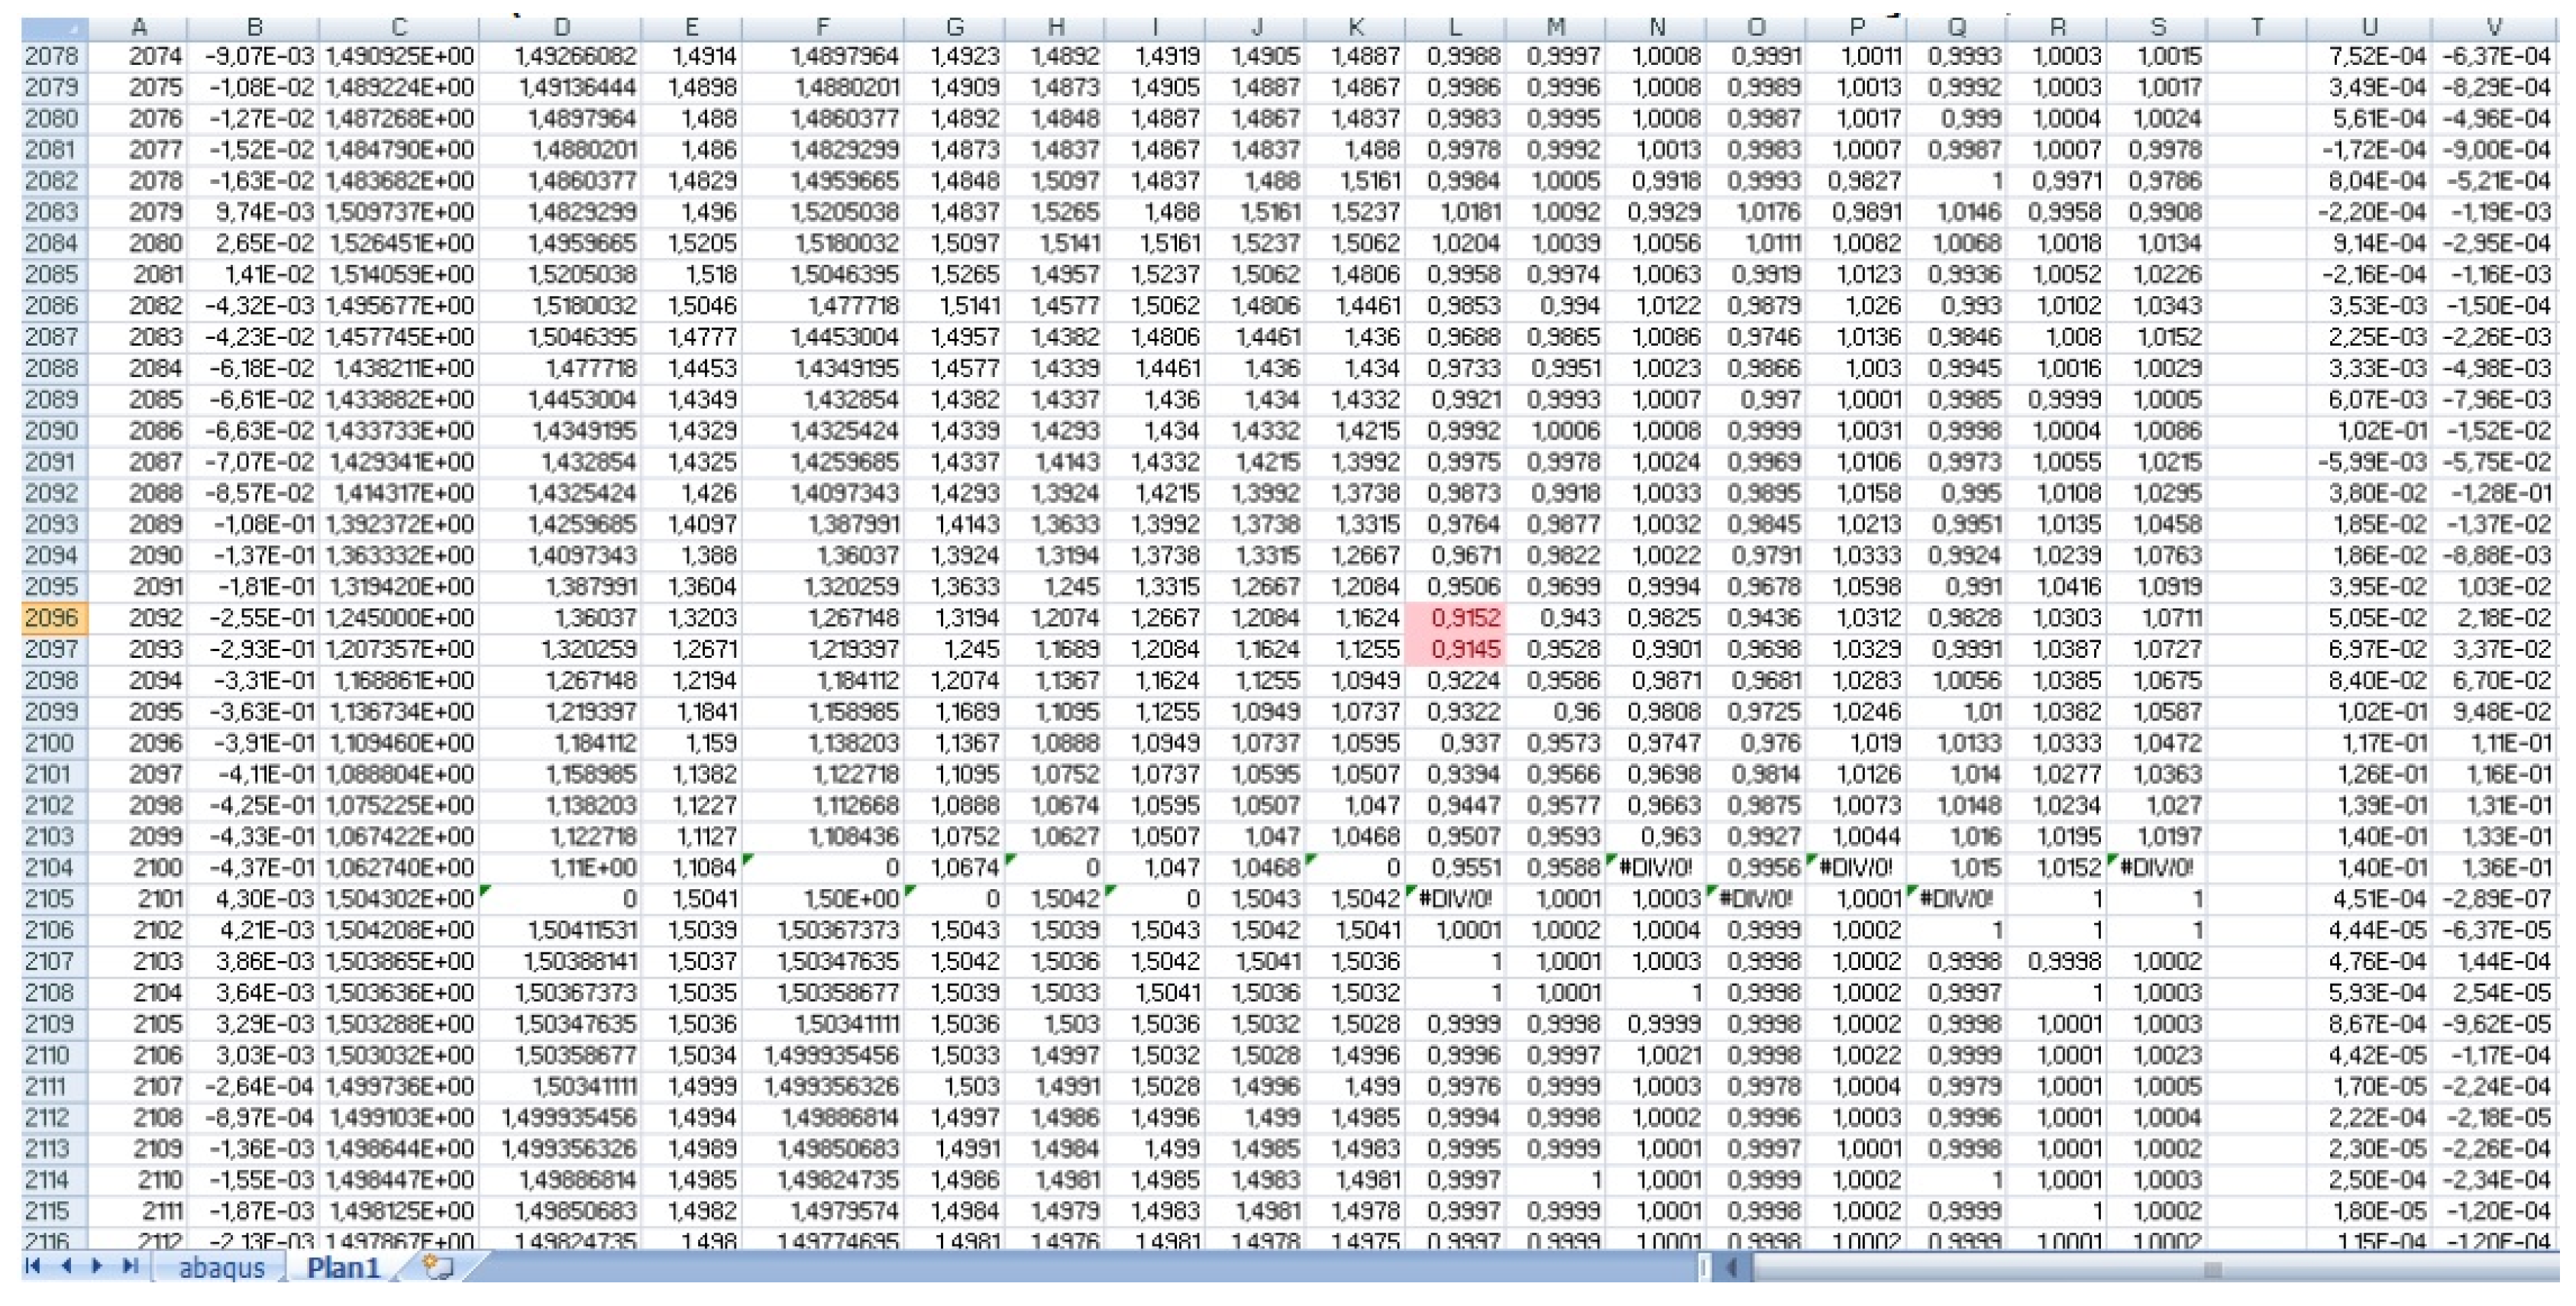This screenshot has width=2576, height=1306.
Task: Select the #DIV/0! cell in column N
Action: 1655,867
